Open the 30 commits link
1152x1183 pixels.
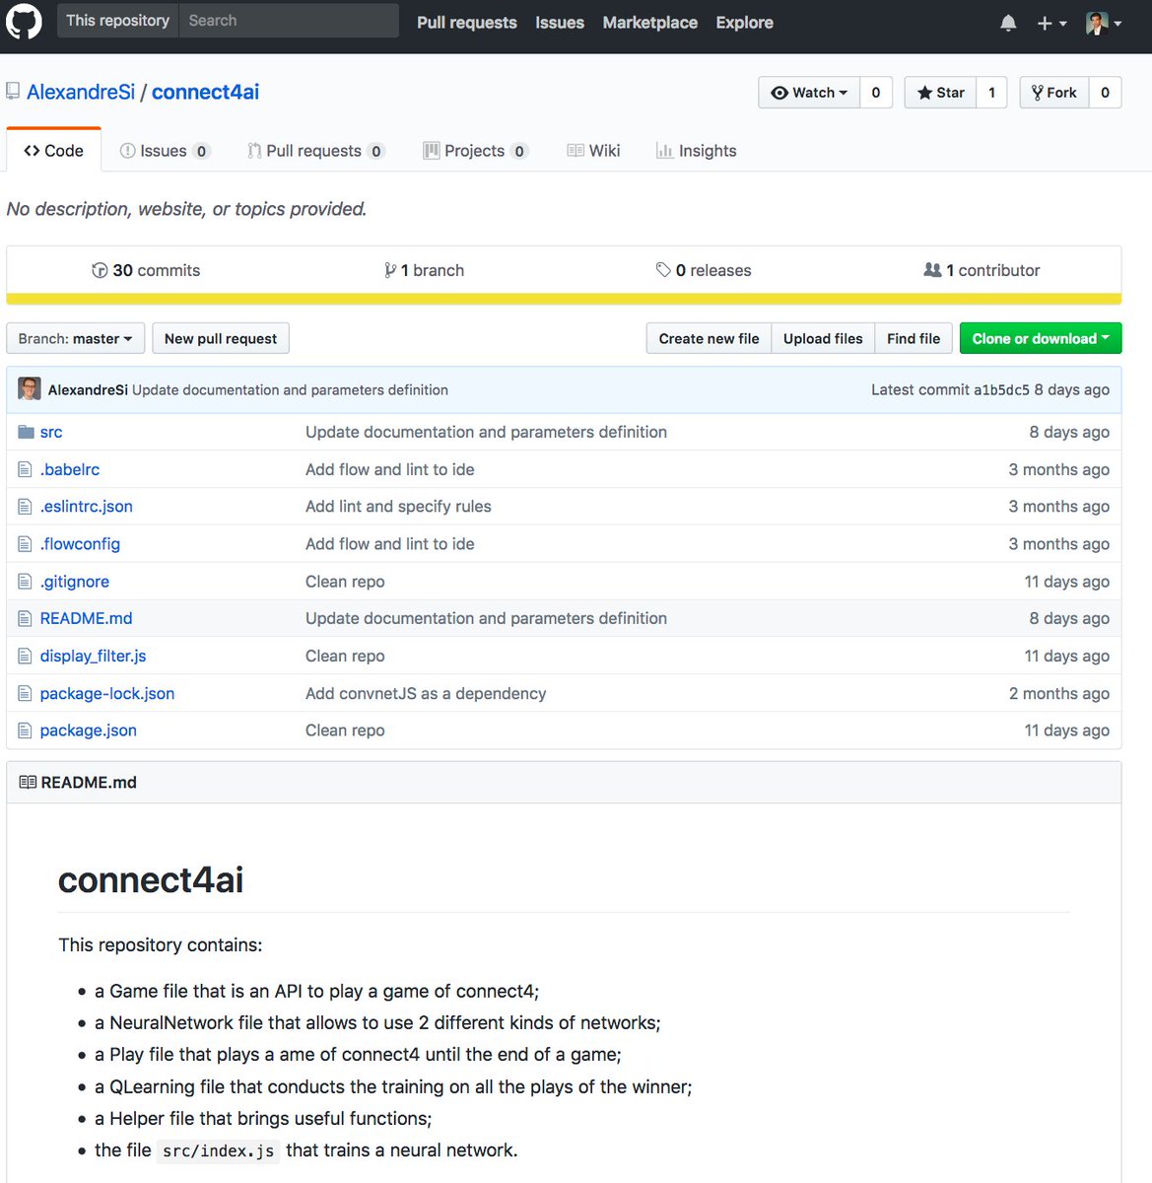(x=146, y=270)
